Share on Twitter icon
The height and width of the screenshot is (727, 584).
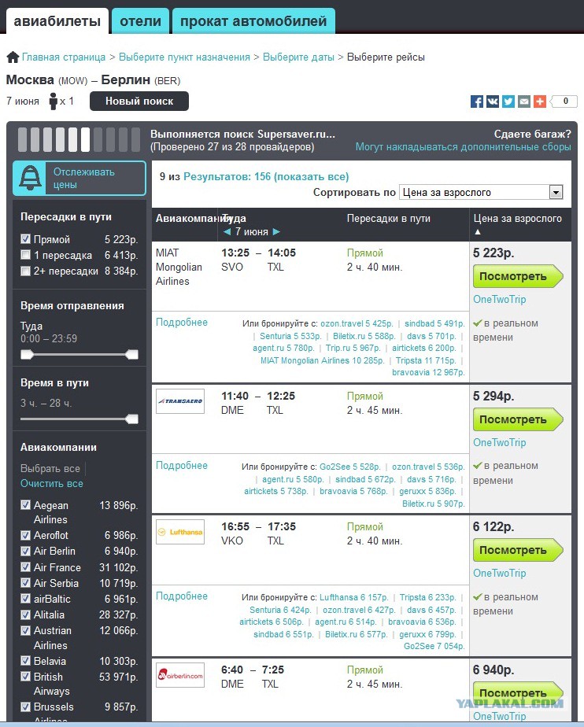508,101
